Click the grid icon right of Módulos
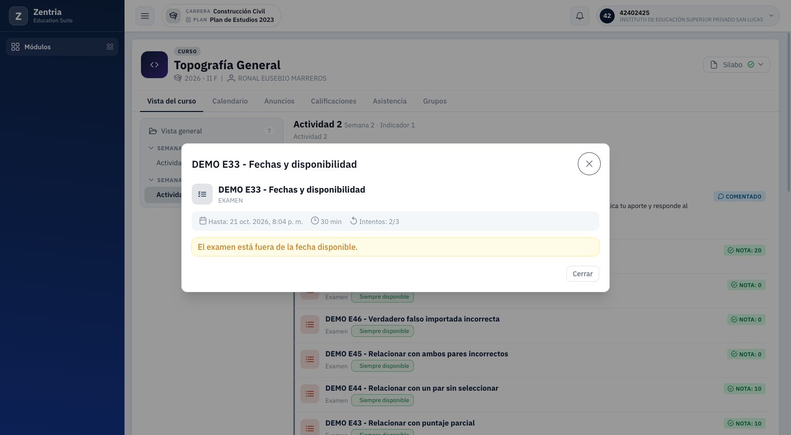This screenshot has width=791, height=435. [x=110, y=47]
